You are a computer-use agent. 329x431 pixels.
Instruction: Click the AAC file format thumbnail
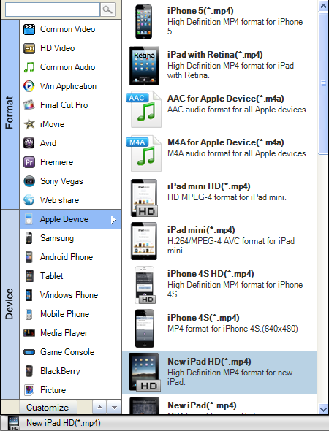pos(143,110)
